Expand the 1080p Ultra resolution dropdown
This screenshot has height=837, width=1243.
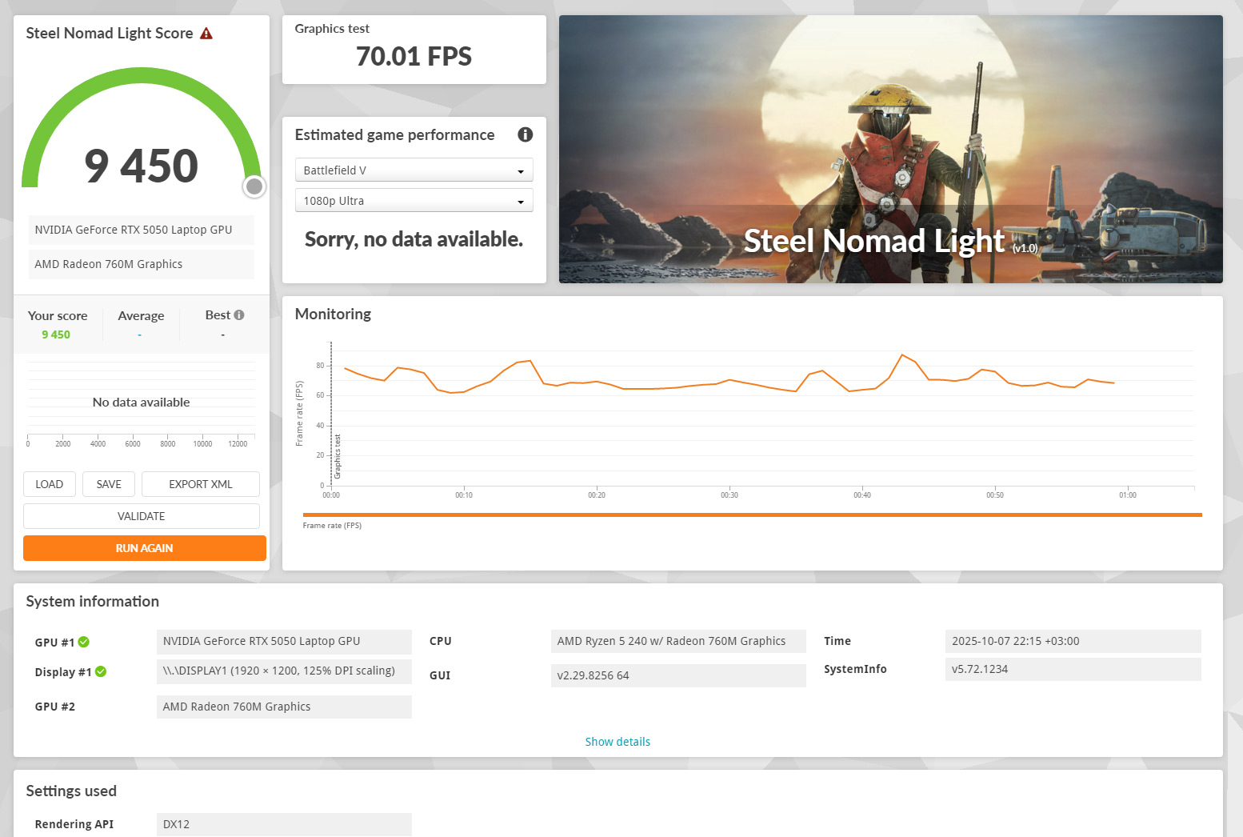pos(414,201)
